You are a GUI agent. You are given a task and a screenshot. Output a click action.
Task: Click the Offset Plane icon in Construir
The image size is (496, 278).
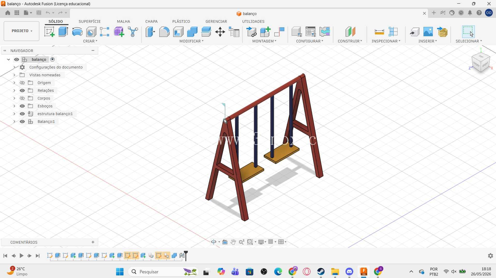350,32
